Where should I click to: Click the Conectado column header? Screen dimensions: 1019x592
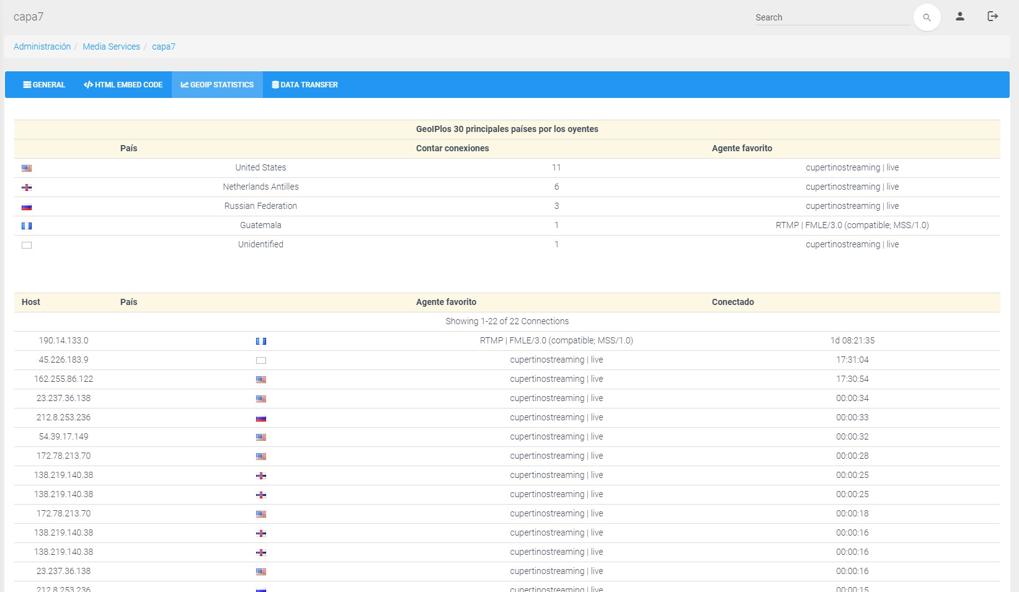coord(732,302)
